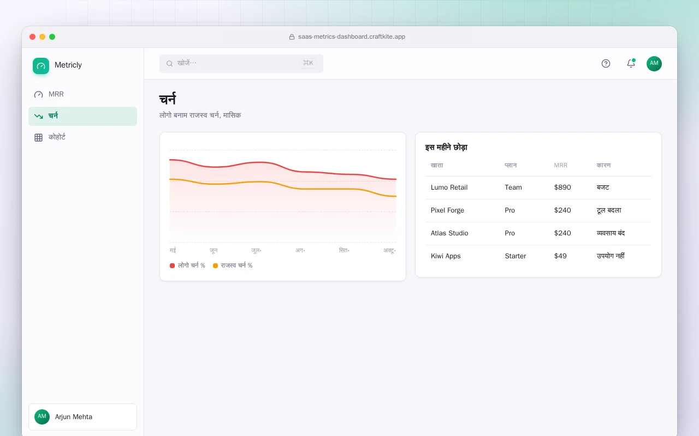Go to कोहोर्ट in the sidebar
The height and width of the screenshot is (436, 699).
click(x=82, y=138)
